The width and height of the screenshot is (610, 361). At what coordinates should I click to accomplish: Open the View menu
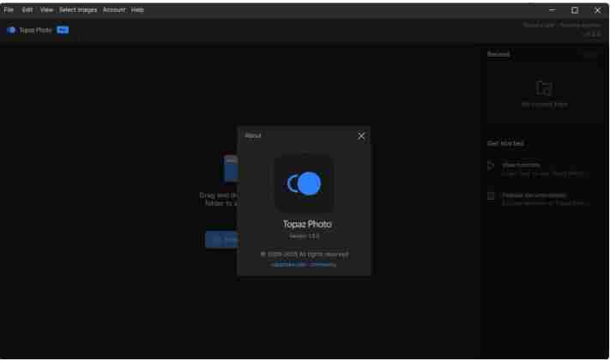pyautogui.click(x=46, y=10)
